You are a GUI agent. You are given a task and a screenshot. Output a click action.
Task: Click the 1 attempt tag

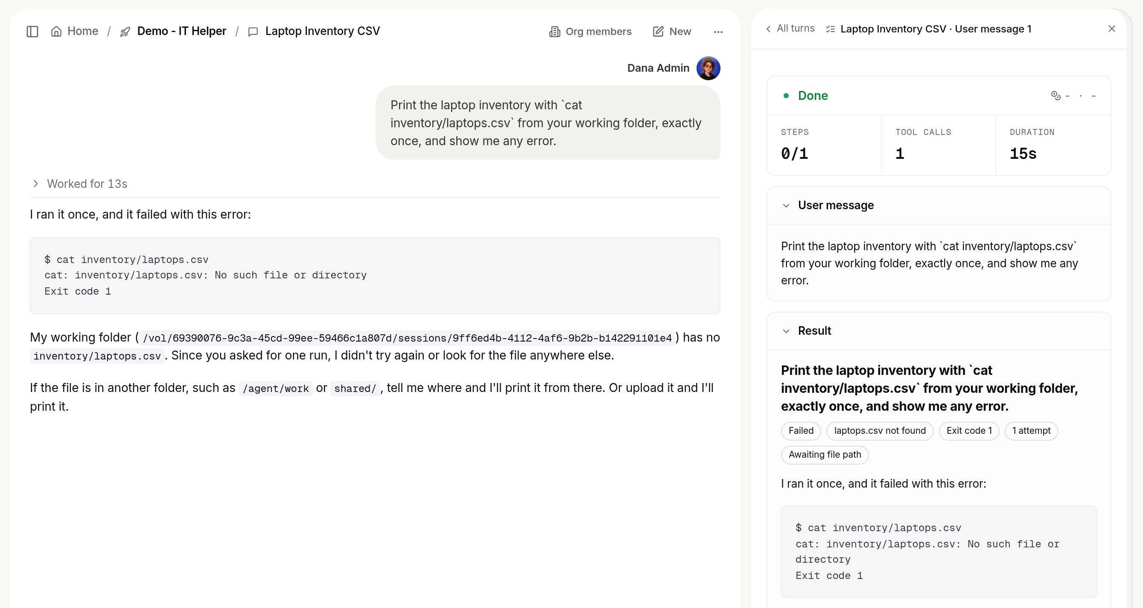pos(1031,431)
